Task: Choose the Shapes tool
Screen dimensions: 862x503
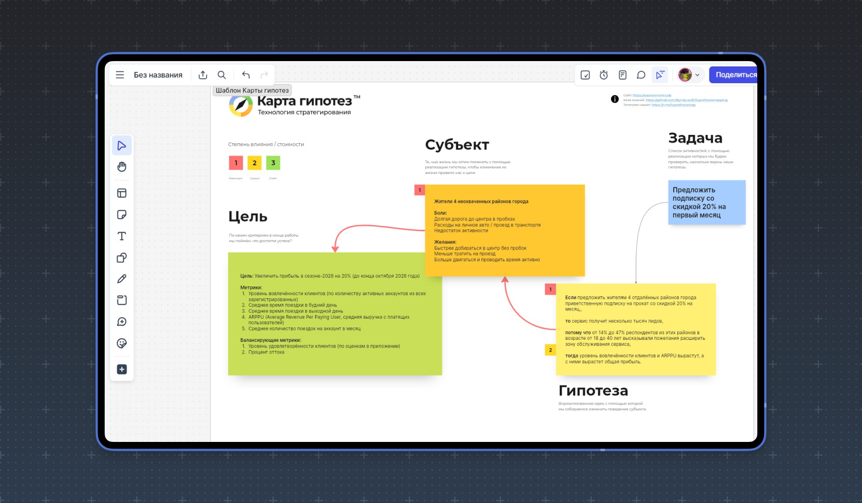Action: [122, 258]
